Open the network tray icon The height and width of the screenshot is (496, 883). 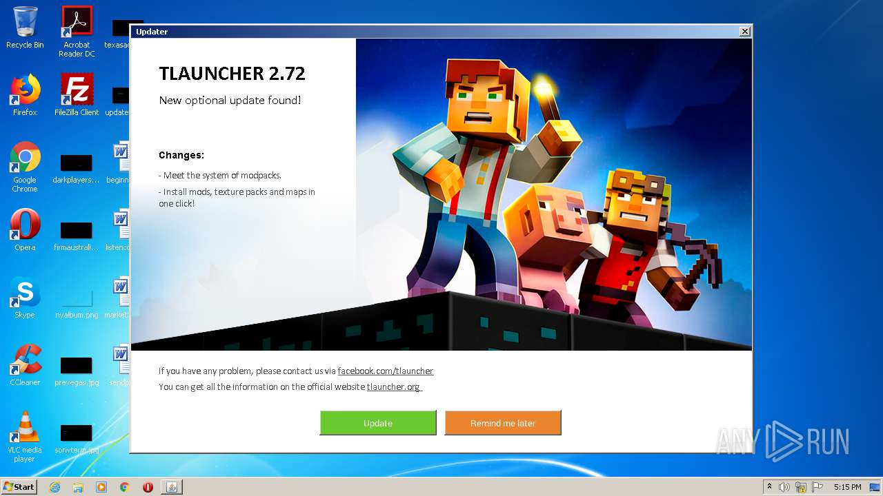tap(801, 487)
